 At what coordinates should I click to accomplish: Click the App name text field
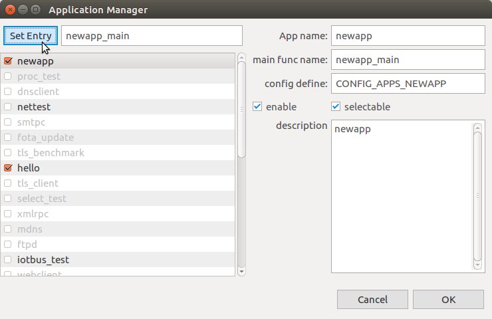[x=408, y=36]
